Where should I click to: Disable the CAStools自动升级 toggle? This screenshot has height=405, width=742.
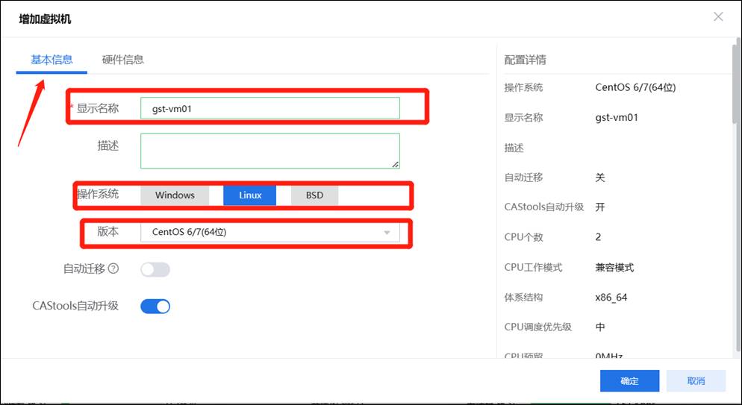point(155,306)
